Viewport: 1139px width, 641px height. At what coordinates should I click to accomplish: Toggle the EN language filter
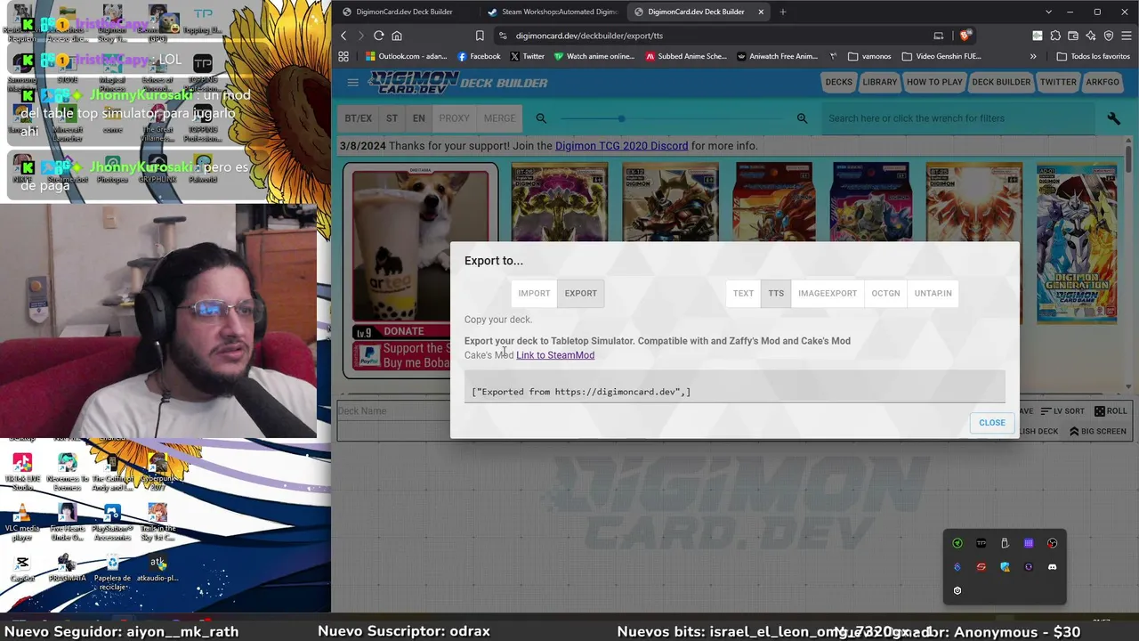pos(418,118)
